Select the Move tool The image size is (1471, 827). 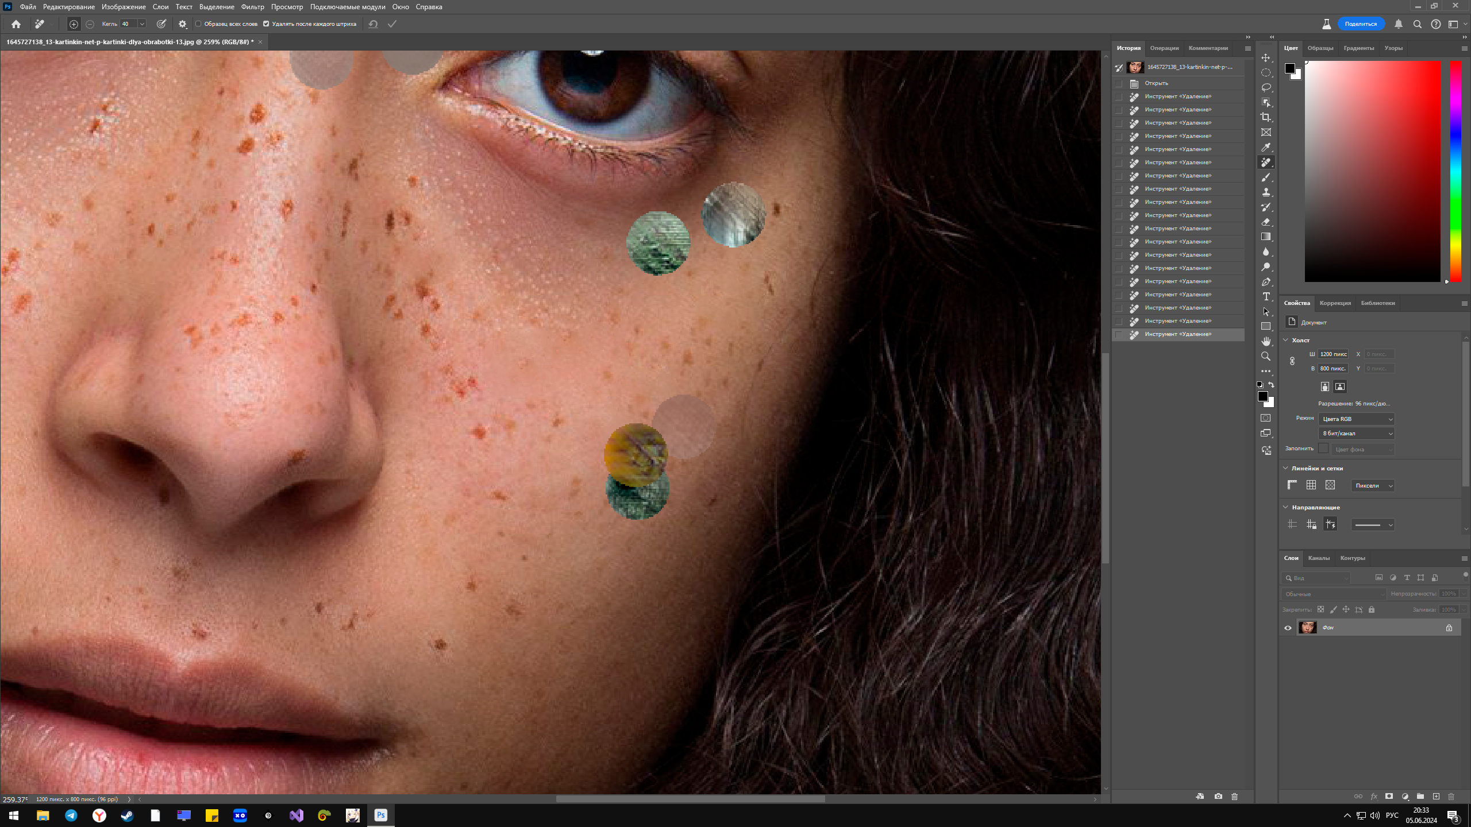[1266, 57]
